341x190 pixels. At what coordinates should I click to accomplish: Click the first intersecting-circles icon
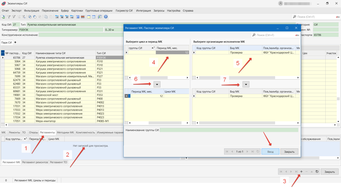click(30, 17)
